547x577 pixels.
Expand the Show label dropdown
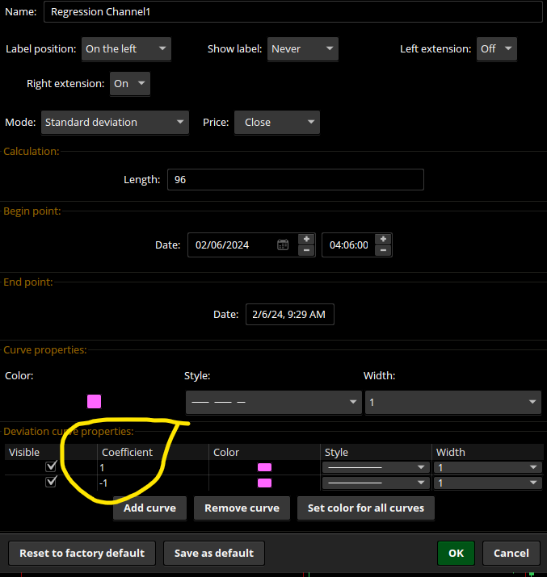coord(302,49)
